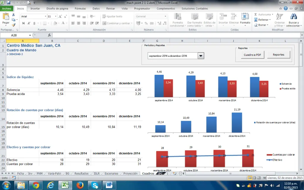304x190 pixels.
Task: Click the fill color bucket icon
Action: tap(55, 23)
